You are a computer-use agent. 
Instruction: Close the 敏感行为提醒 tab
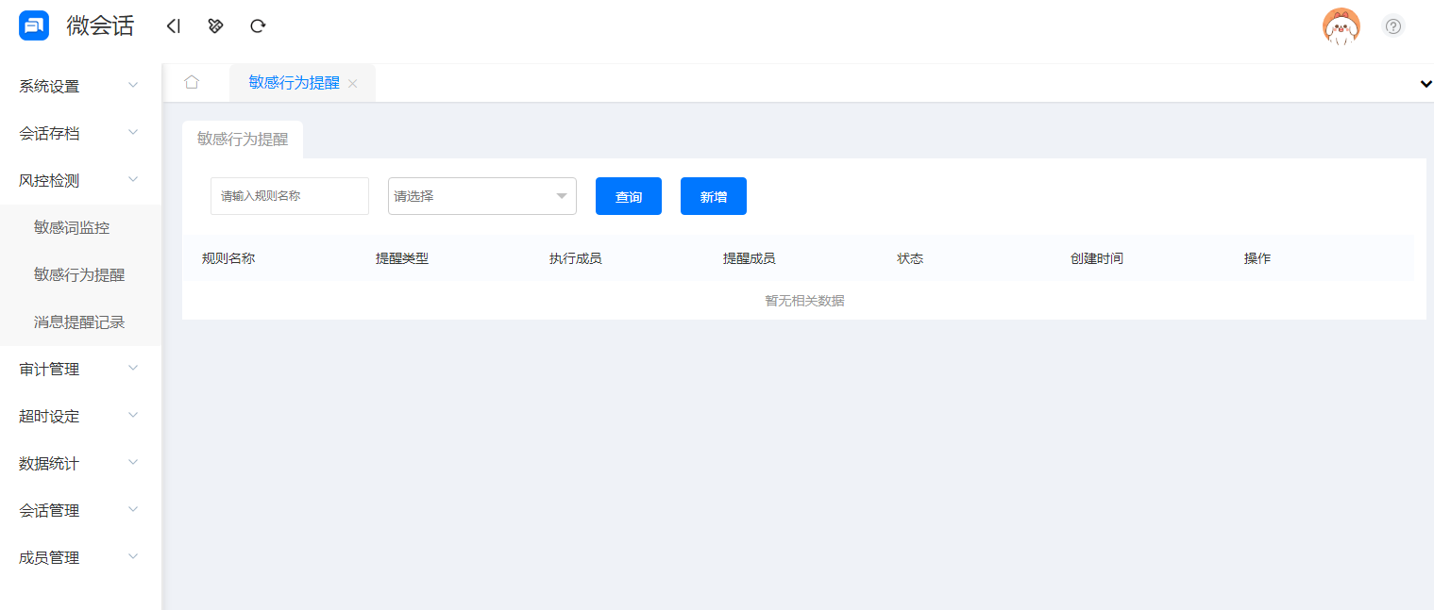click(x=353, y=84)
